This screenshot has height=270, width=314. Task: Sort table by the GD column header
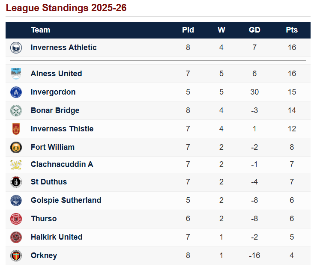[x=254, y=30]
